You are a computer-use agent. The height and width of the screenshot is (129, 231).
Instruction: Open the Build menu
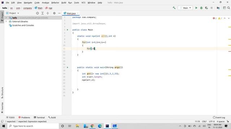point(64,3)
